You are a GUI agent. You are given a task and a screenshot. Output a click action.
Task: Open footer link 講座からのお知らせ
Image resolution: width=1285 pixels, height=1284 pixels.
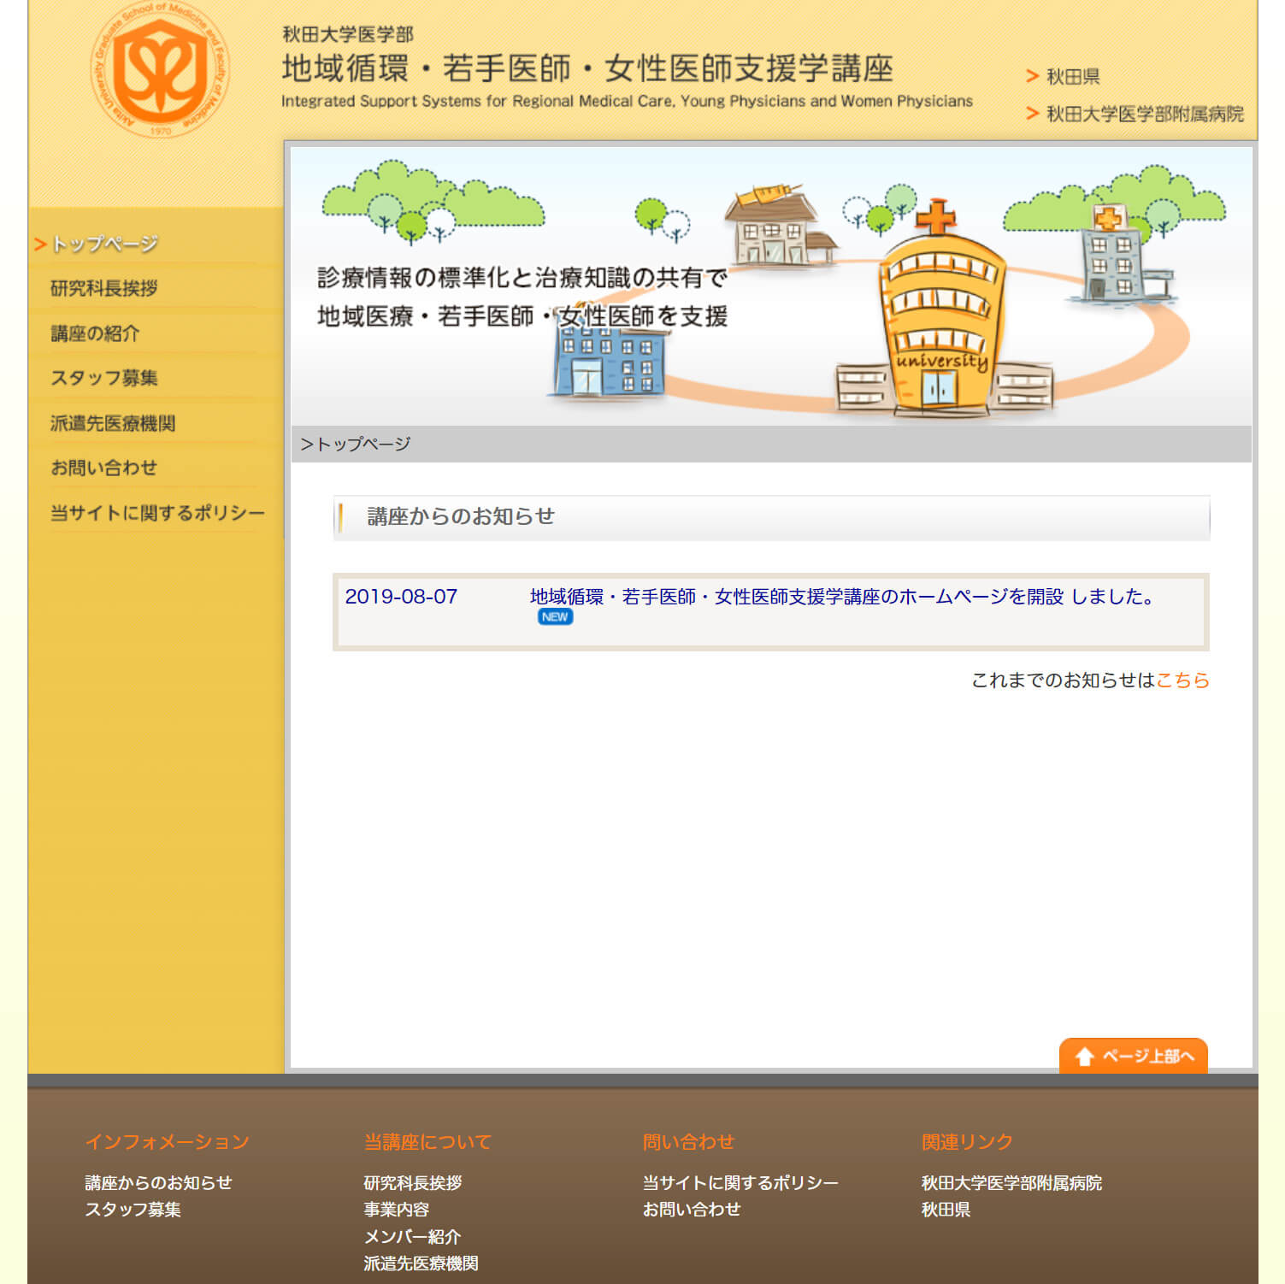point(158,1182)
